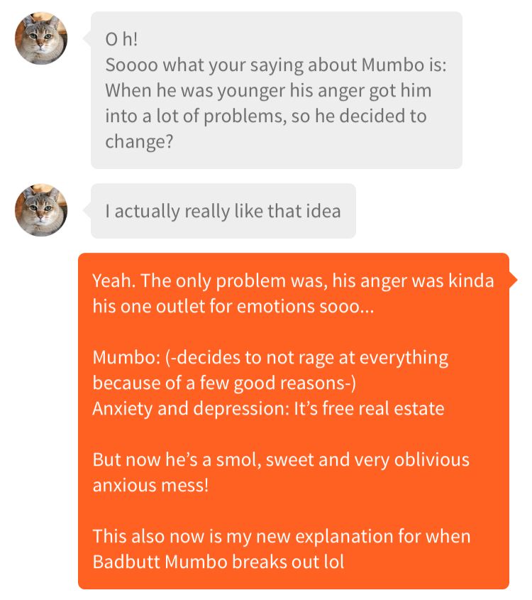Viewport: 532px width, 600px height.
Task: Tap the text "because of a few good reasons-)"
Action: pos(224,383)
